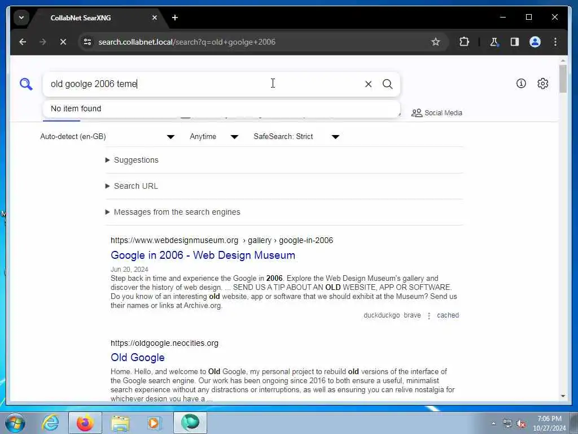Launch Internet Explorer from the taskbar
Image resolution: width=578 pixels, height=434 pixels.
point(50,423)
